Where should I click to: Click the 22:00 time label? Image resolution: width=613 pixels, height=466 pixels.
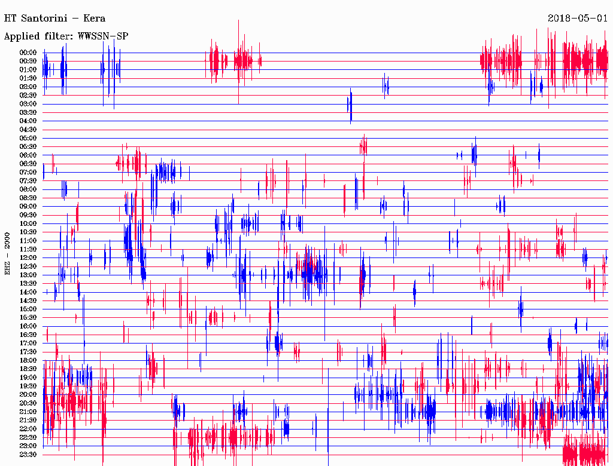pos(29,429)
